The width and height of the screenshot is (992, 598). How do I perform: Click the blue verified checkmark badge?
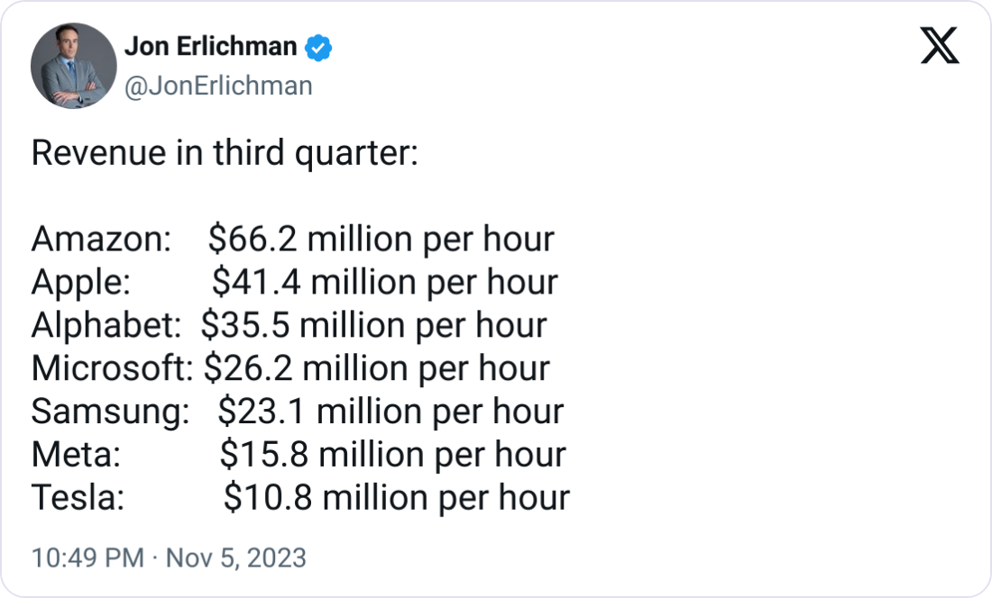tap(318, 48)
